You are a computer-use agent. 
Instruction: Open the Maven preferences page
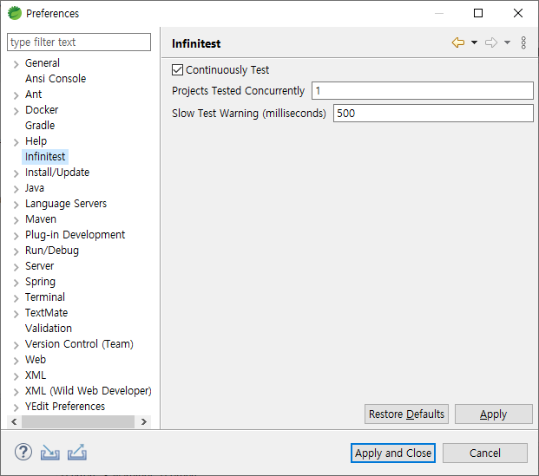[41, 219]
